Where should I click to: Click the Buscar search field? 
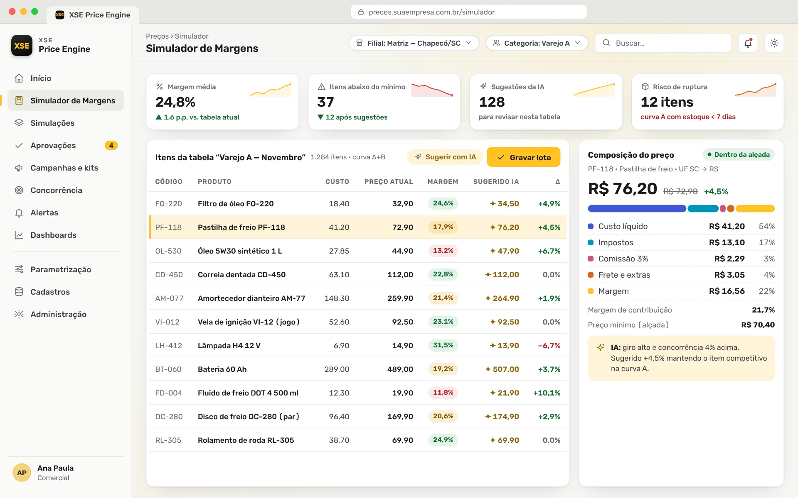(663, 43)
